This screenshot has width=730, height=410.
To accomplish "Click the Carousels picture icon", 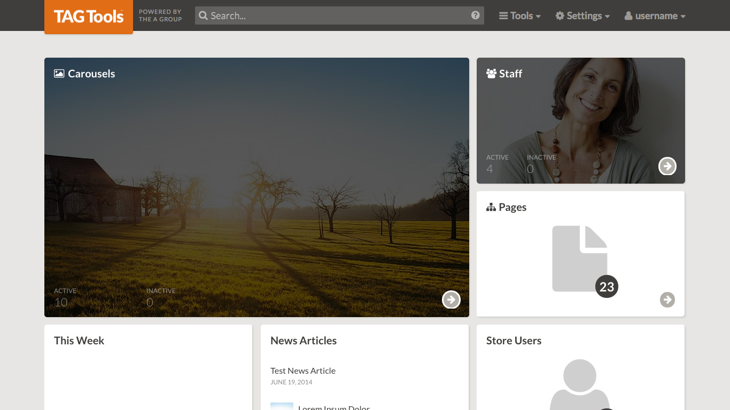I will [x=59, y=74].
